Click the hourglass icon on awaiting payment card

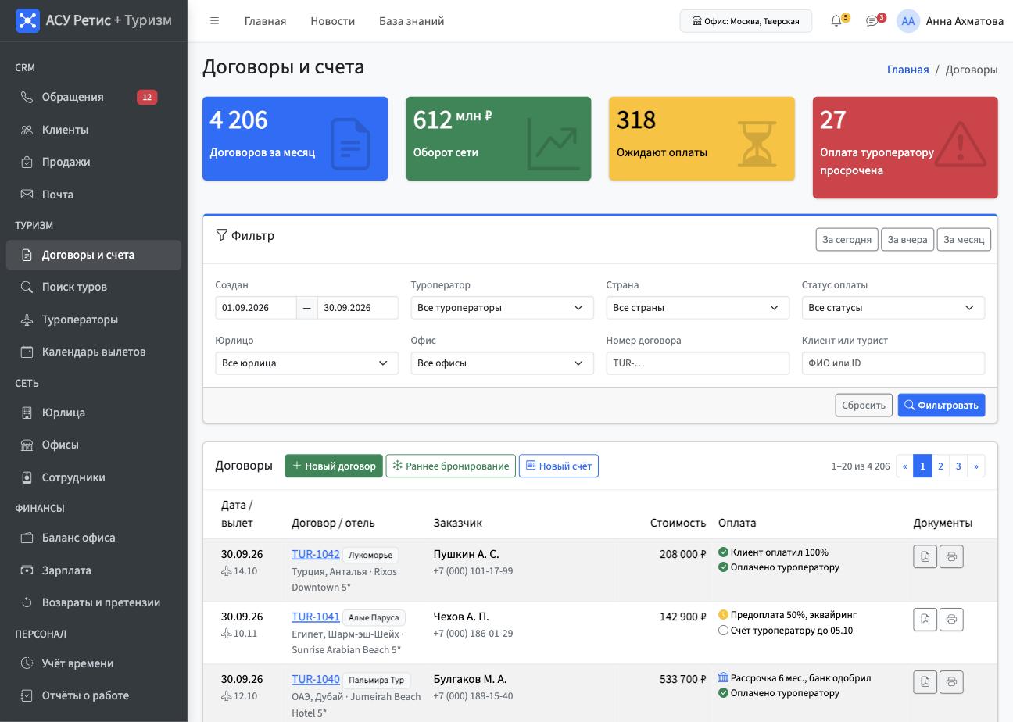pos(757,144)
